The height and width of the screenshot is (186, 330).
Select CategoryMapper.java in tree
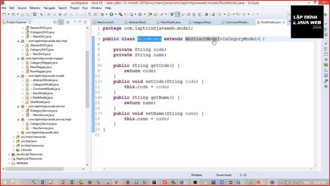pyautogui.click(x=44, y=63)
